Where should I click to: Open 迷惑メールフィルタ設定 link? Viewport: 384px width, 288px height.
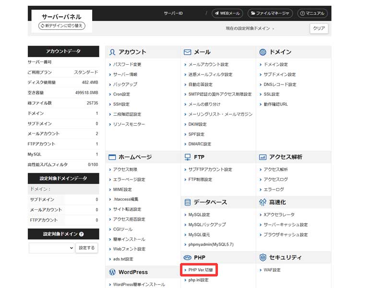tap(210, 74)
